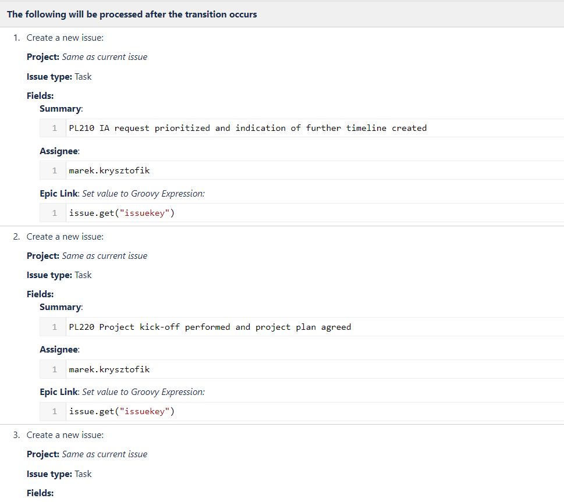Click "Issue type: Task" in third post function
Screen dimensions: 564x502
point(59,474)
